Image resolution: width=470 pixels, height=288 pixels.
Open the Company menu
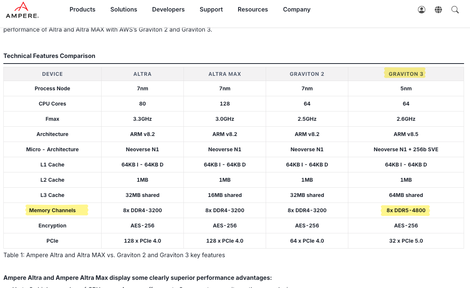[x=297, y=9]
